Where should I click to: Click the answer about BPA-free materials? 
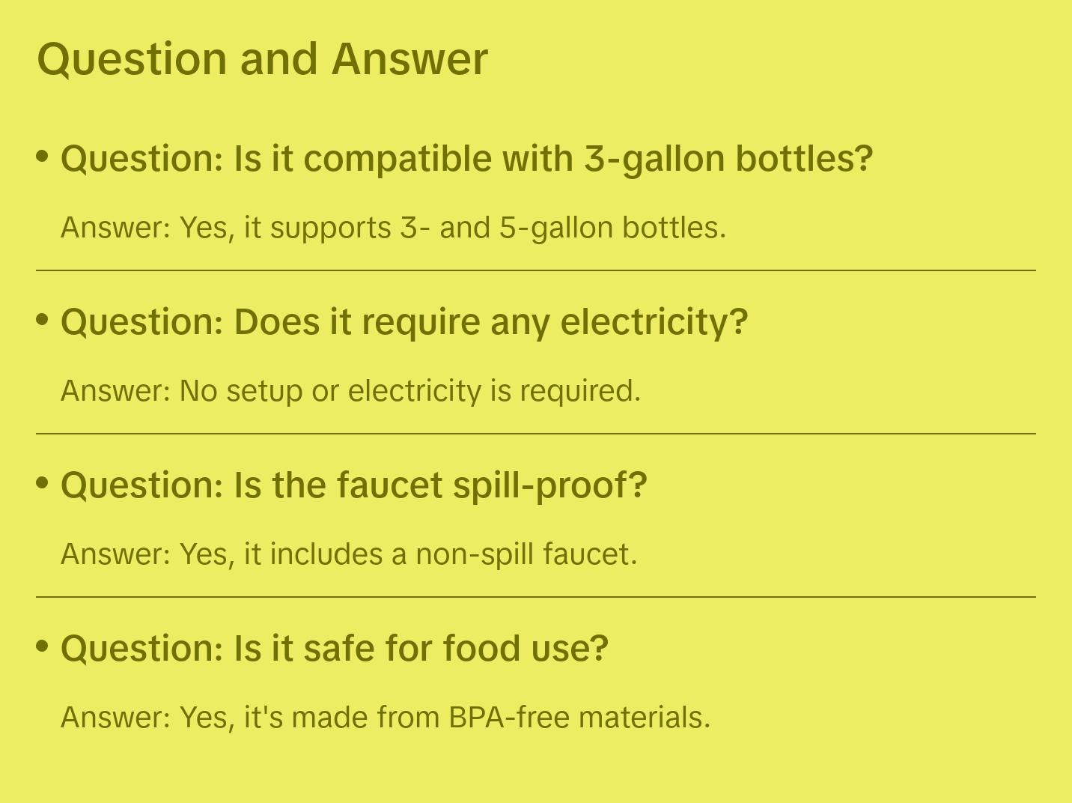pyautogui.click(x=385, y=718)
